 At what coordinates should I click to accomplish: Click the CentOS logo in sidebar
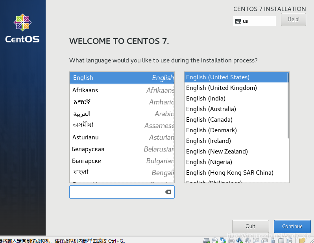pyautogui.click(x=22, y=28)
